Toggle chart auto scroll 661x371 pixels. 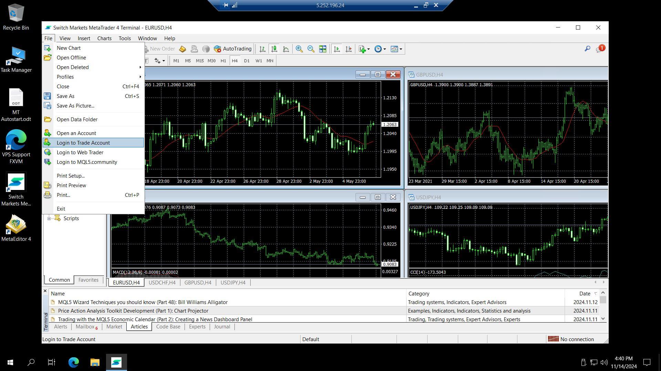337,49
